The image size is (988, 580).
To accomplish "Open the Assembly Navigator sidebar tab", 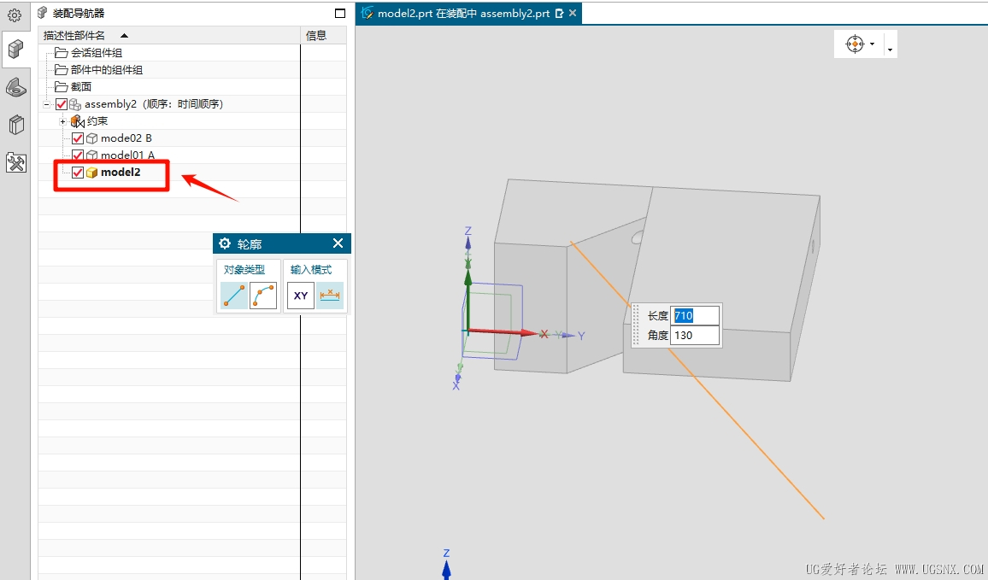I will tap(15, 50).
